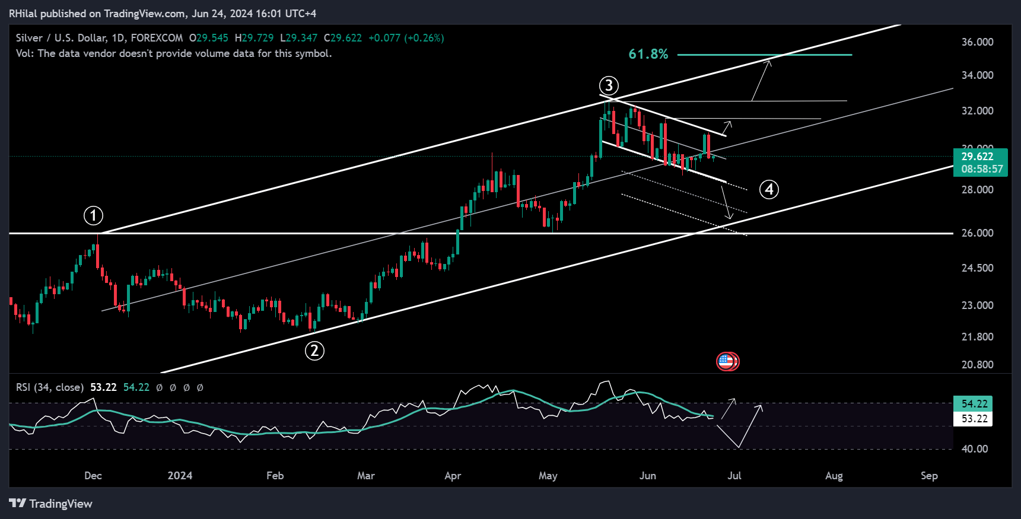Click the May label on time axis
The image size is (1021, 519).
(x=548, y=476)
